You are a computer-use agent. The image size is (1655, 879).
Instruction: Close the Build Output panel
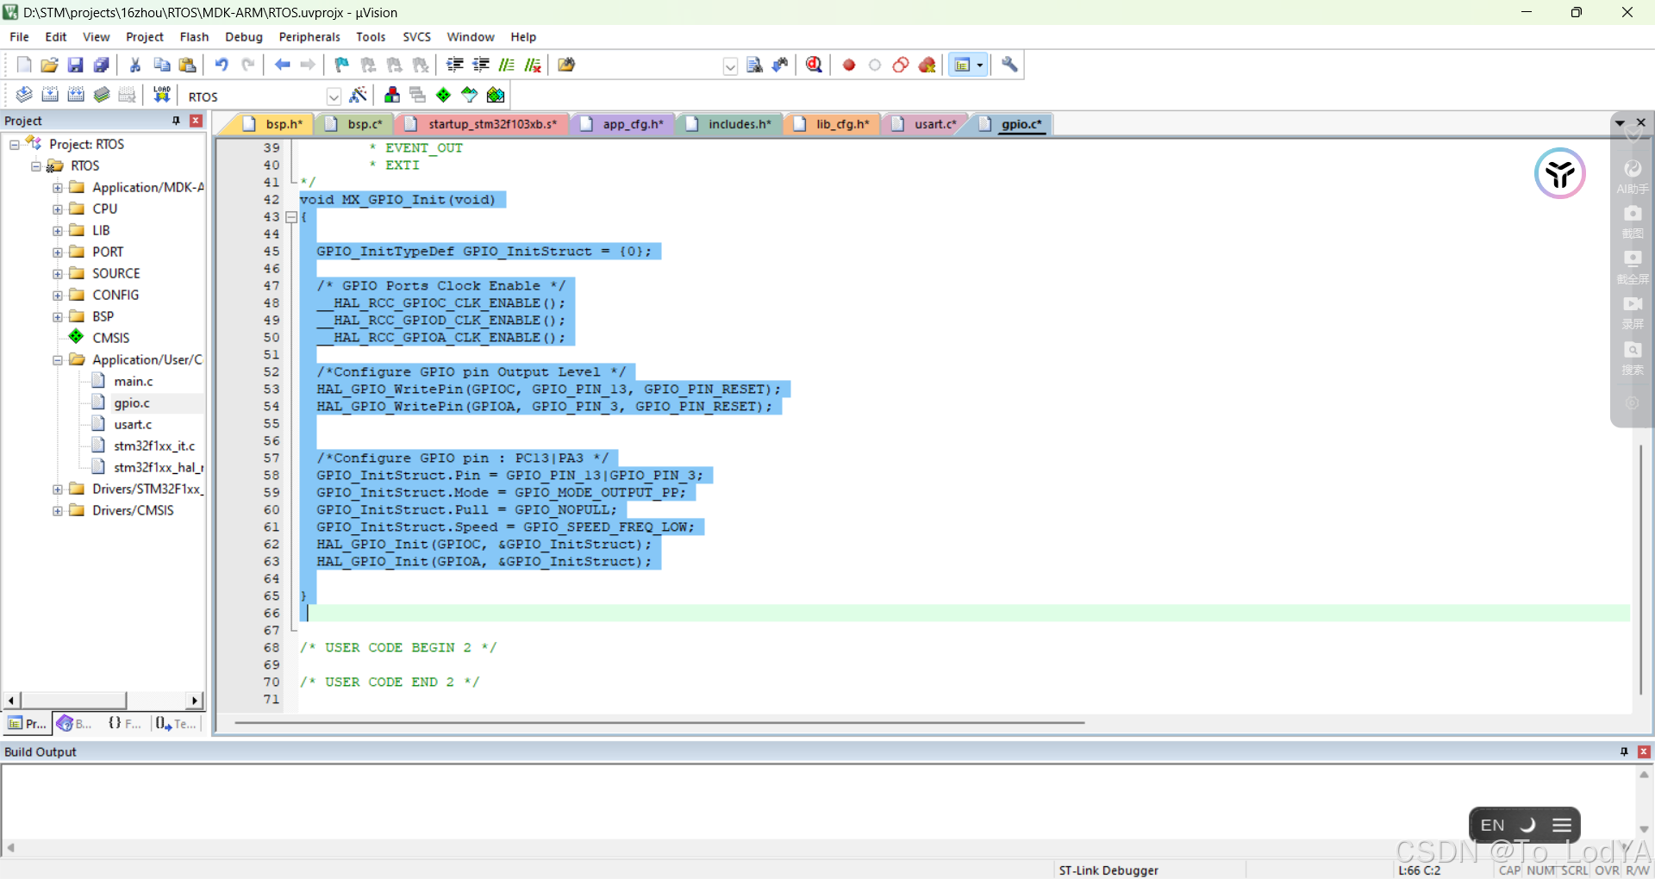point(1644,751)
